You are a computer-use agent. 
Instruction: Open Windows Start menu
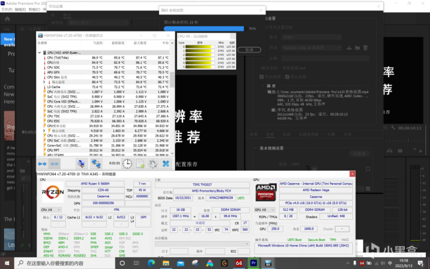tap(6, 263)
